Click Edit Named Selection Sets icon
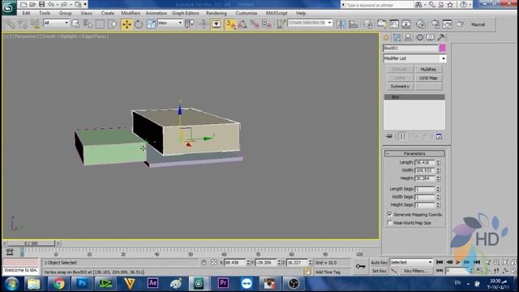519x292 pixels. point(281,24)
